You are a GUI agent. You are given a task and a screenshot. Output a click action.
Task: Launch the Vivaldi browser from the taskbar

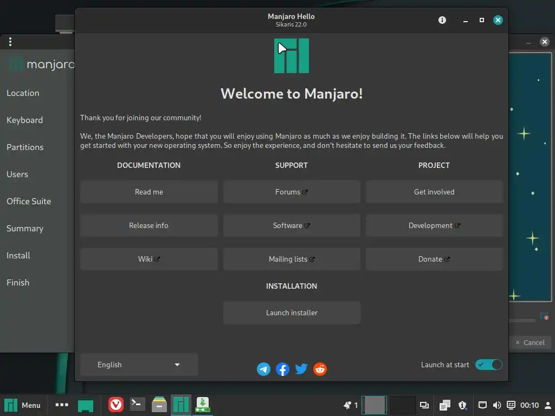tap(116, 405)
